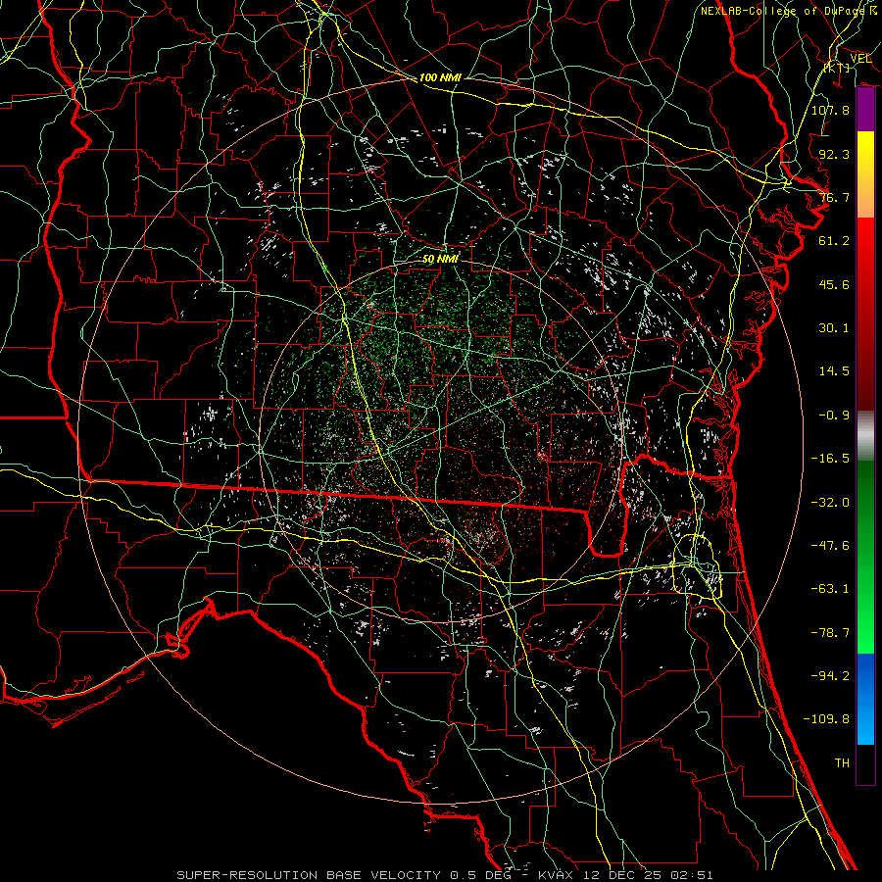Screen dimensions: 882x882
Task: Click the '100 NMI' range ring label
Action: click(x=440, y=77)
